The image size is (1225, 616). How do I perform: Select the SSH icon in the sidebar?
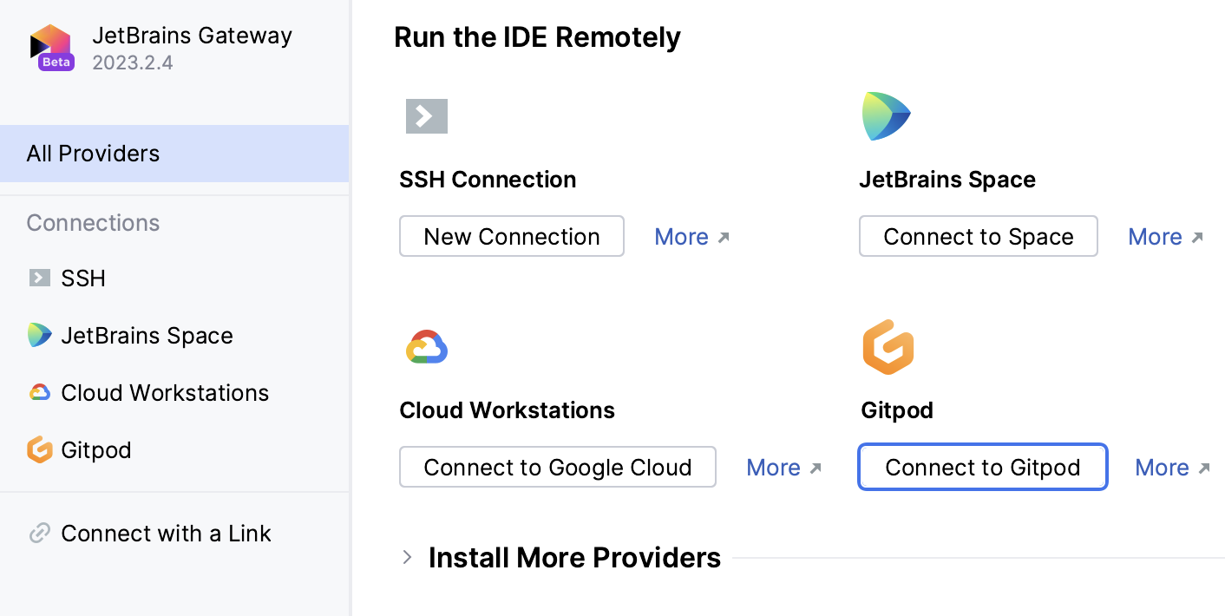point(38,278)
